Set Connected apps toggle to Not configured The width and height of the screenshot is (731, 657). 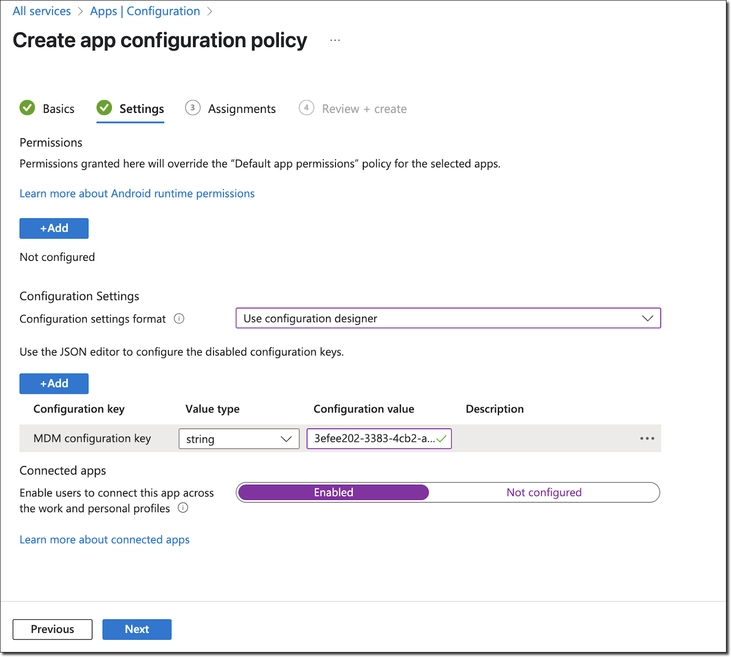pyautogui.click(x=544, y=492)
